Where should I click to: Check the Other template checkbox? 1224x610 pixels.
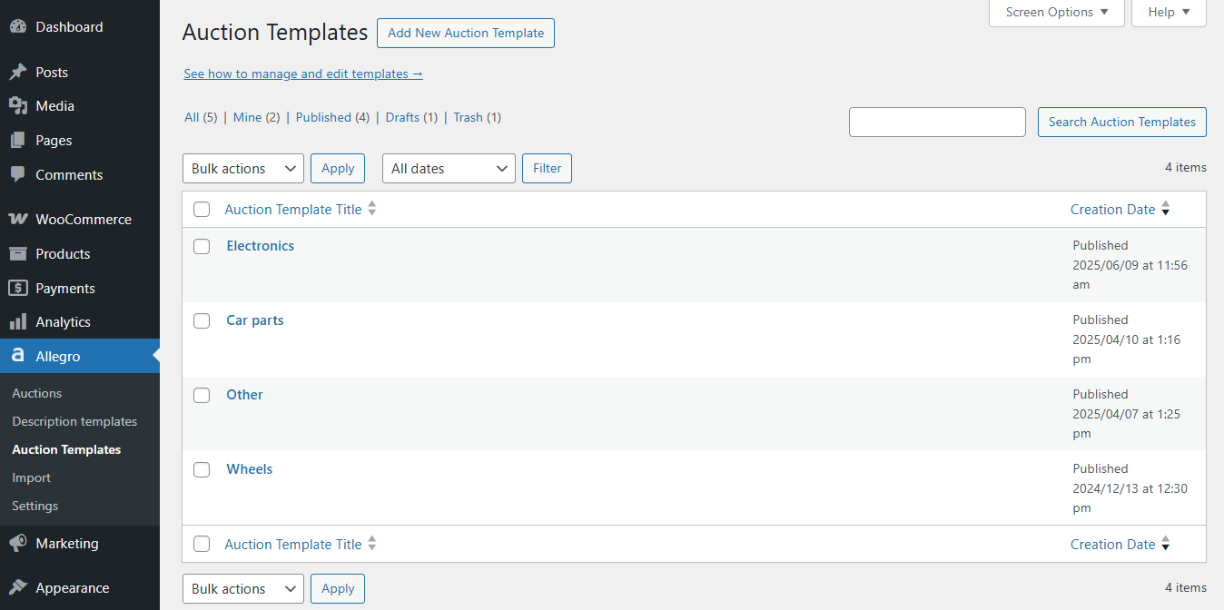(202, 395)
